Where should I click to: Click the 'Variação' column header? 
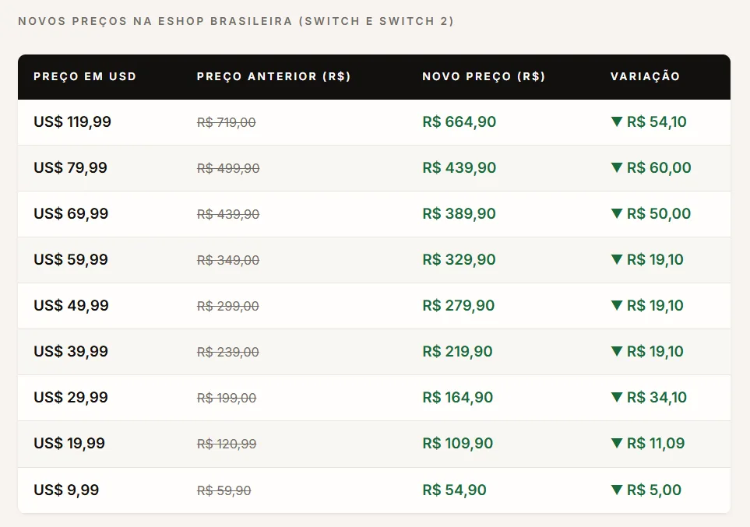(645, 76)
